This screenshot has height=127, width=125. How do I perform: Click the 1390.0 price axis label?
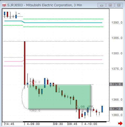click(x=117, y=23)
